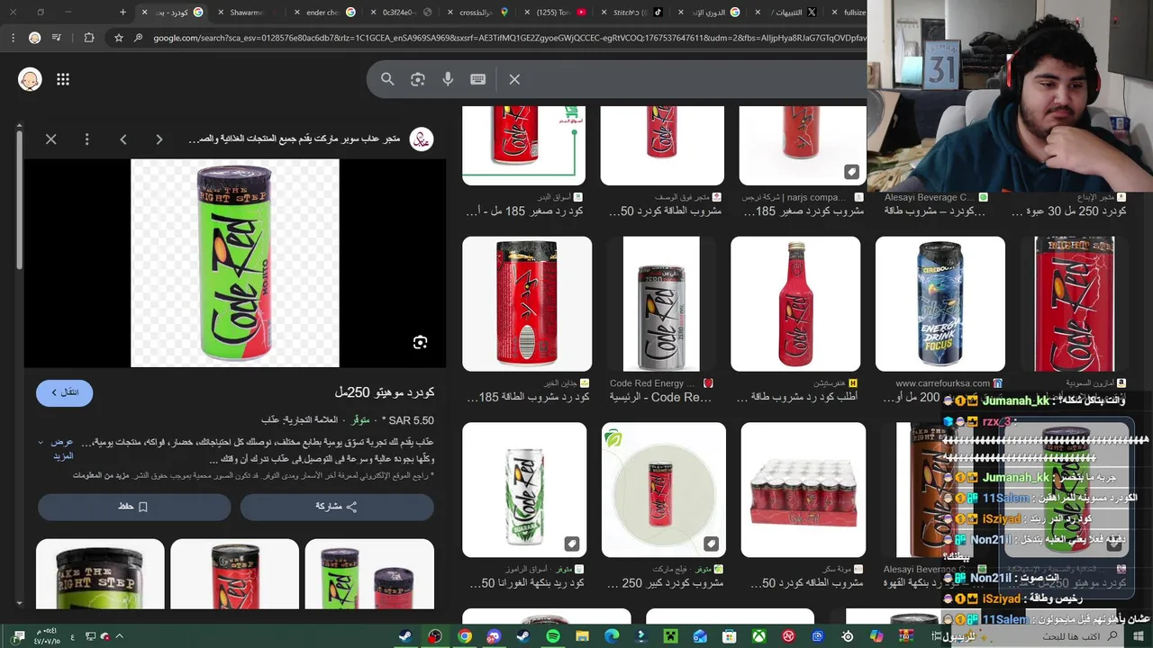Click the حفظ save button

click(x=133, y=507)
